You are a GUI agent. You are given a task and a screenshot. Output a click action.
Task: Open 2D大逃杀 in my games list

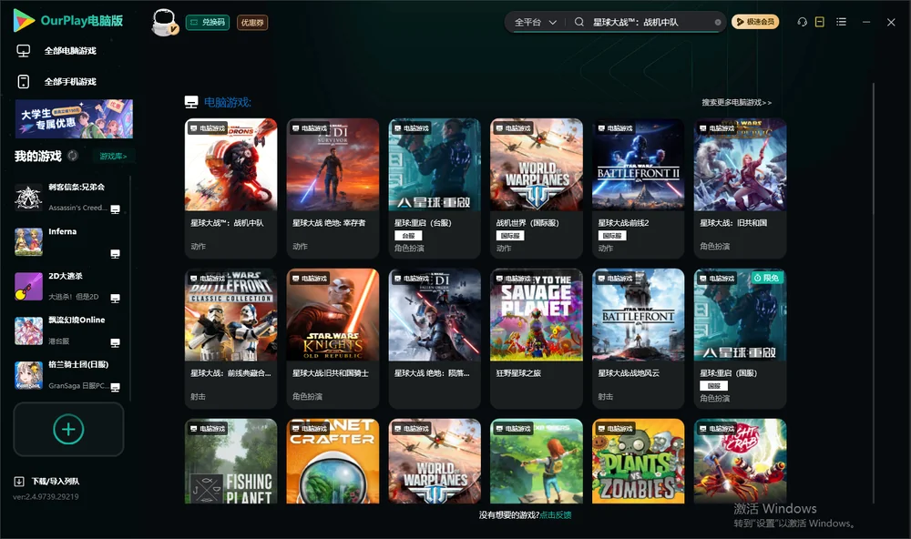coord(67,286)
